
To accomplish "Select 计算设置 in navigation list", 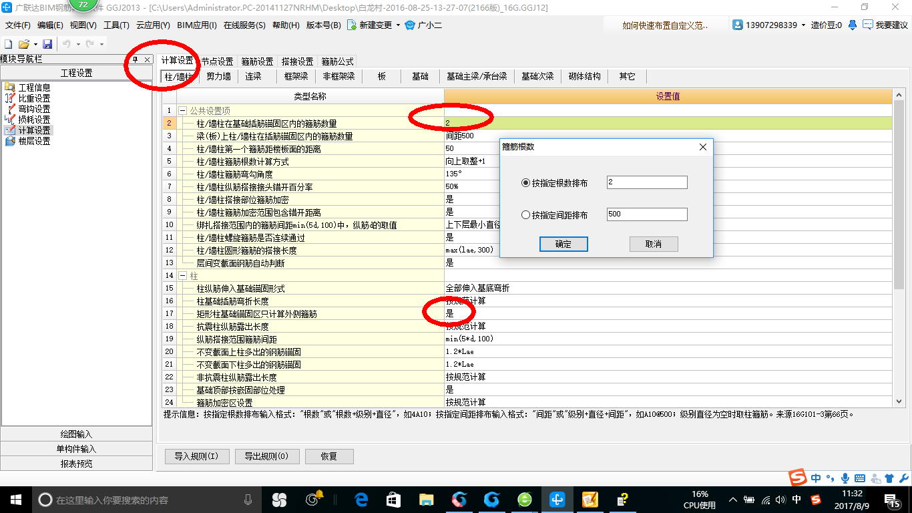I will coord(34,130).
